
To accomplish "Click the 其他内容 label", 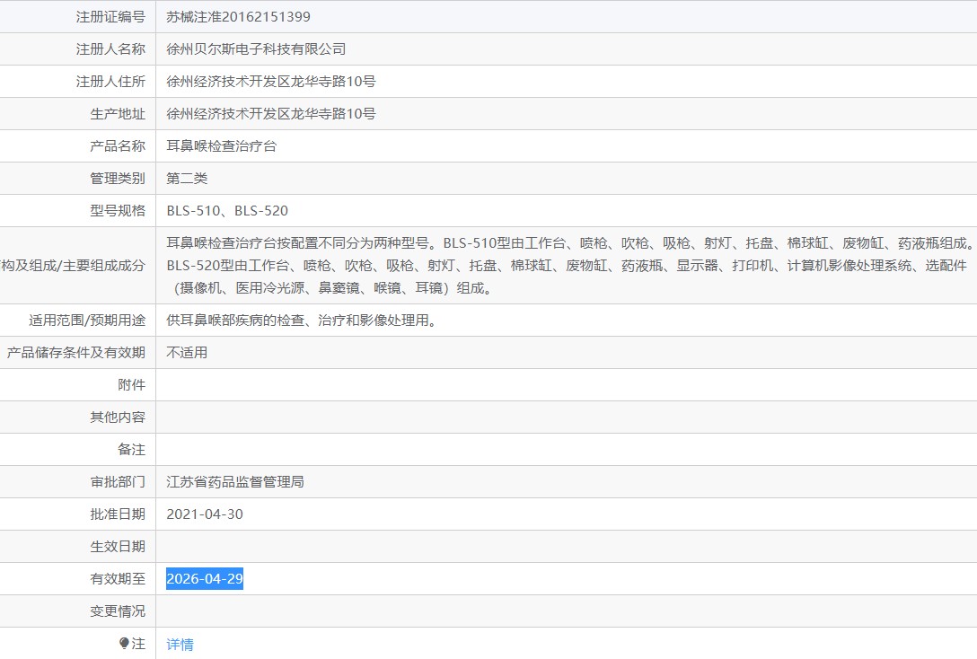I will coord(117,417).
